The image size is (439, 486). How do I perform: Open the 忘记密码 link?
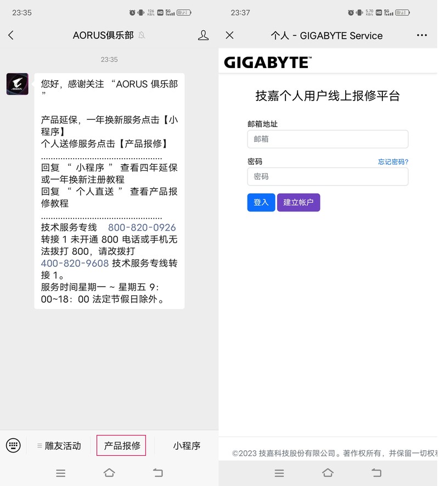click(x=394, y=161)
